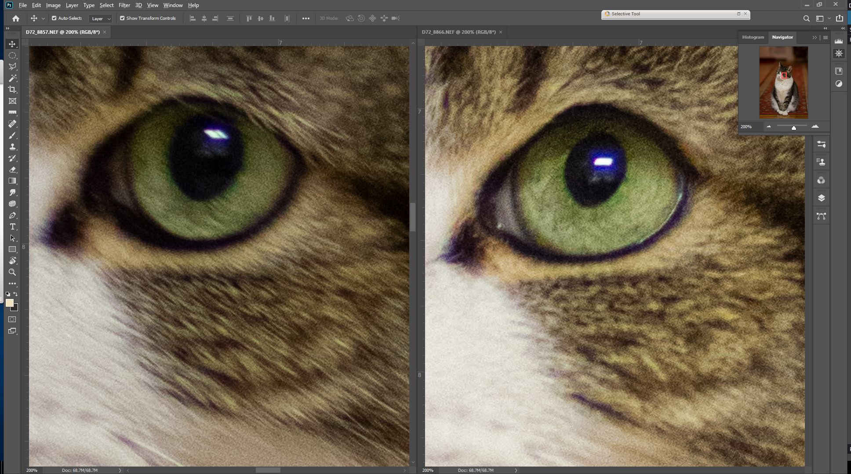Select the Eraser tool
Image resolution: width=851 pixels, height=474 pixels.
[x=12, y=169]
